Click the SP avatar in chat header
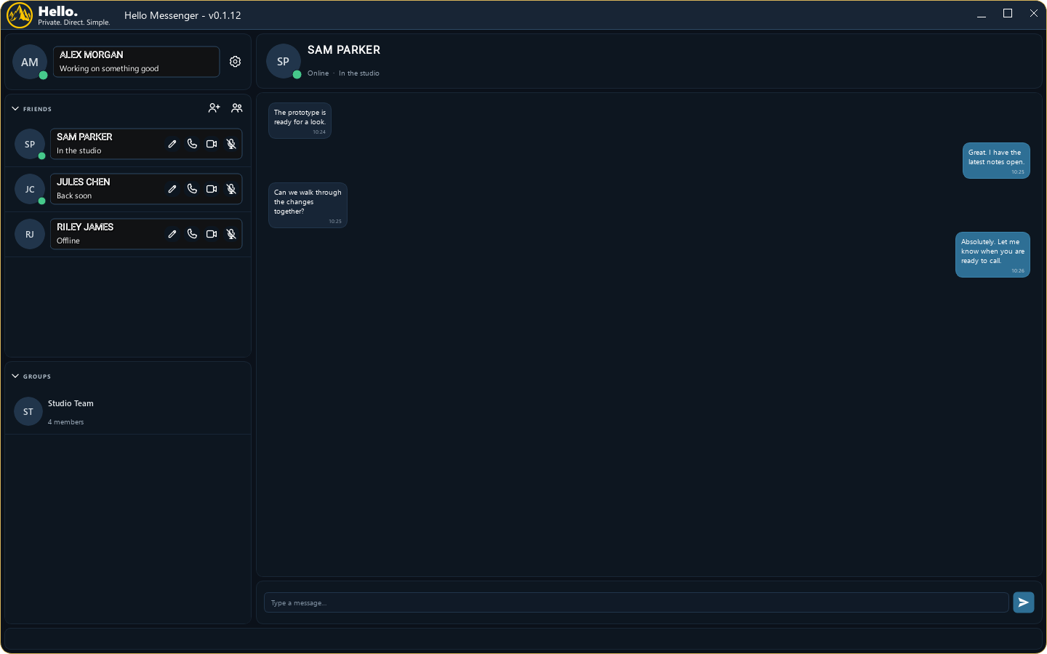 pos(284,62)
